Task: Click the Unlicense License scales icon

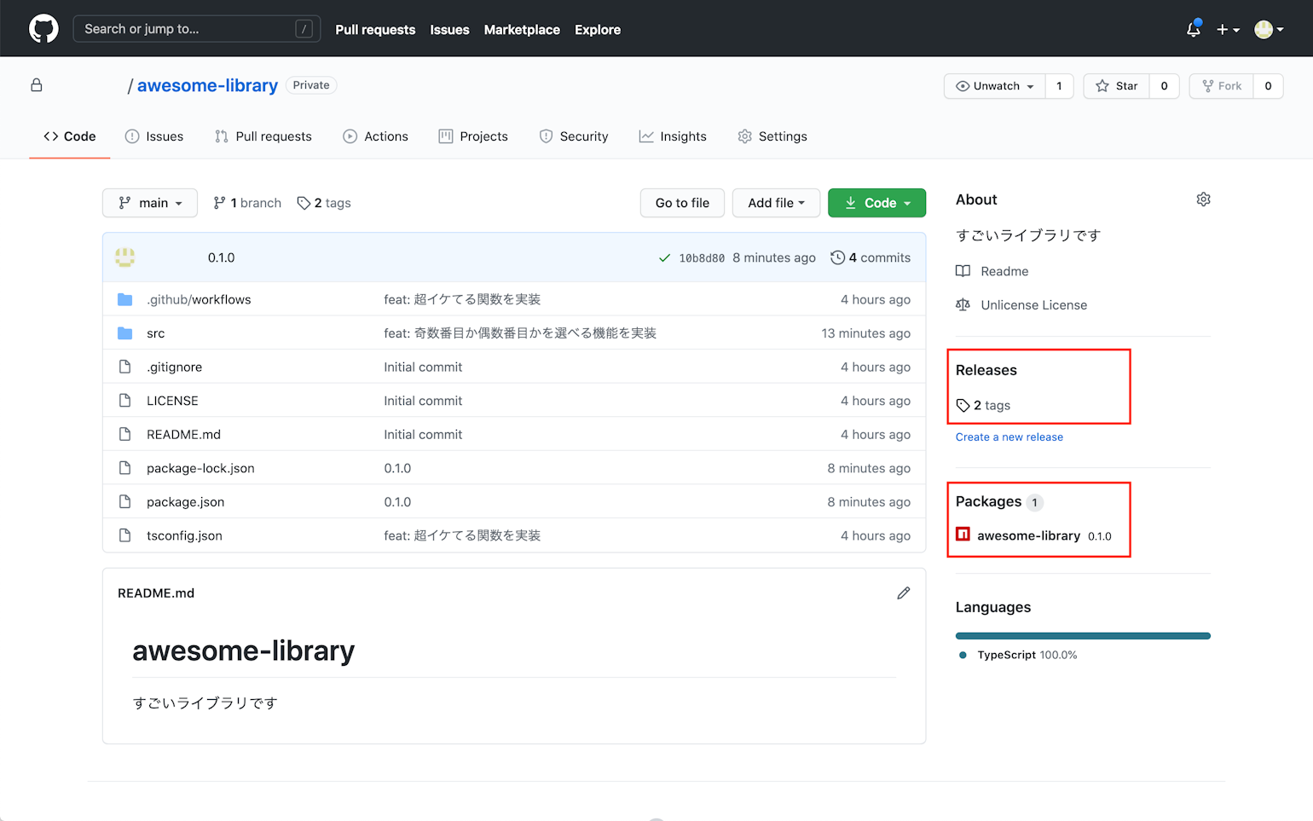Action: click(962, 304)
